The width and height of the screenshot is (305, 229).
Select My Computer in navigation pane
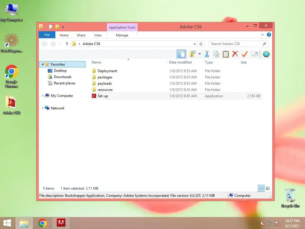point(62,96)
